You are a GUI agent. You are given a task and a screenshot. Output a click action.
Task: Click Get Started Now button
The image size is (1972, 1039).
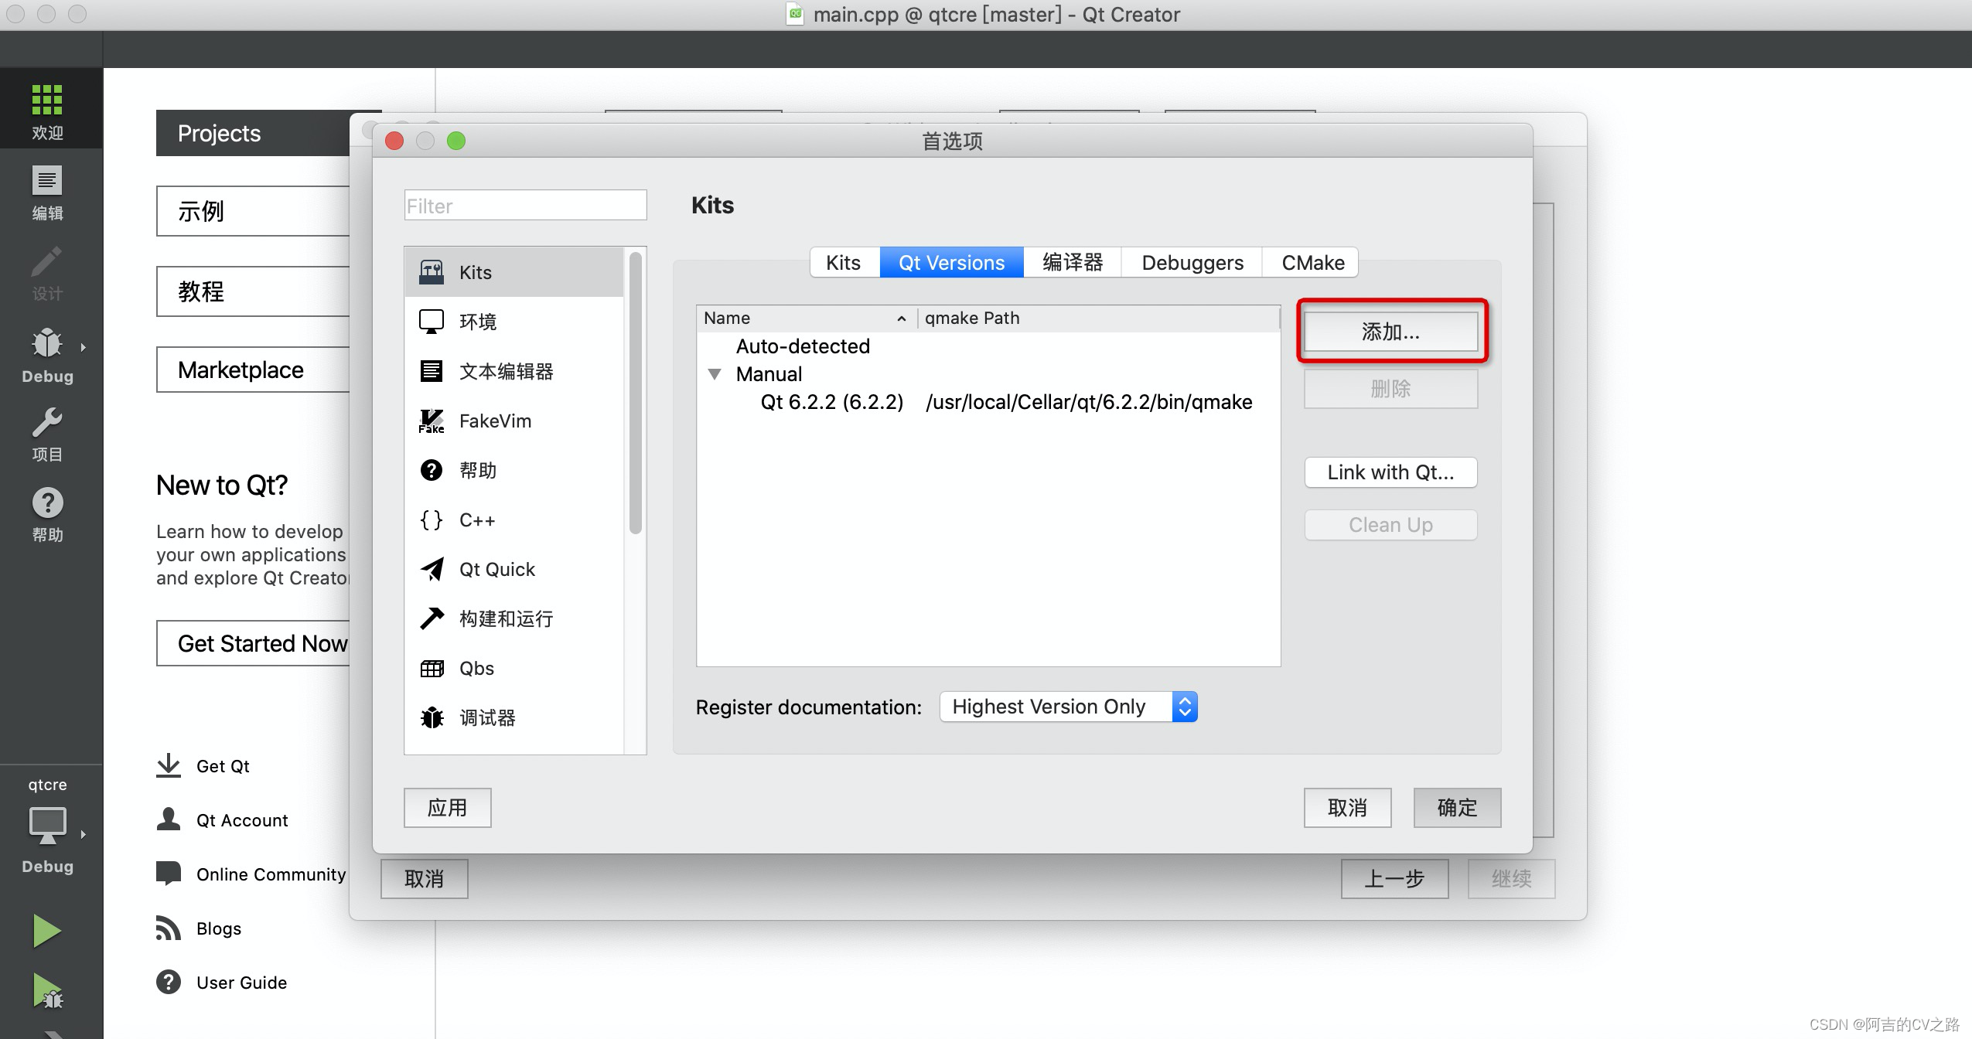point(253,643)
